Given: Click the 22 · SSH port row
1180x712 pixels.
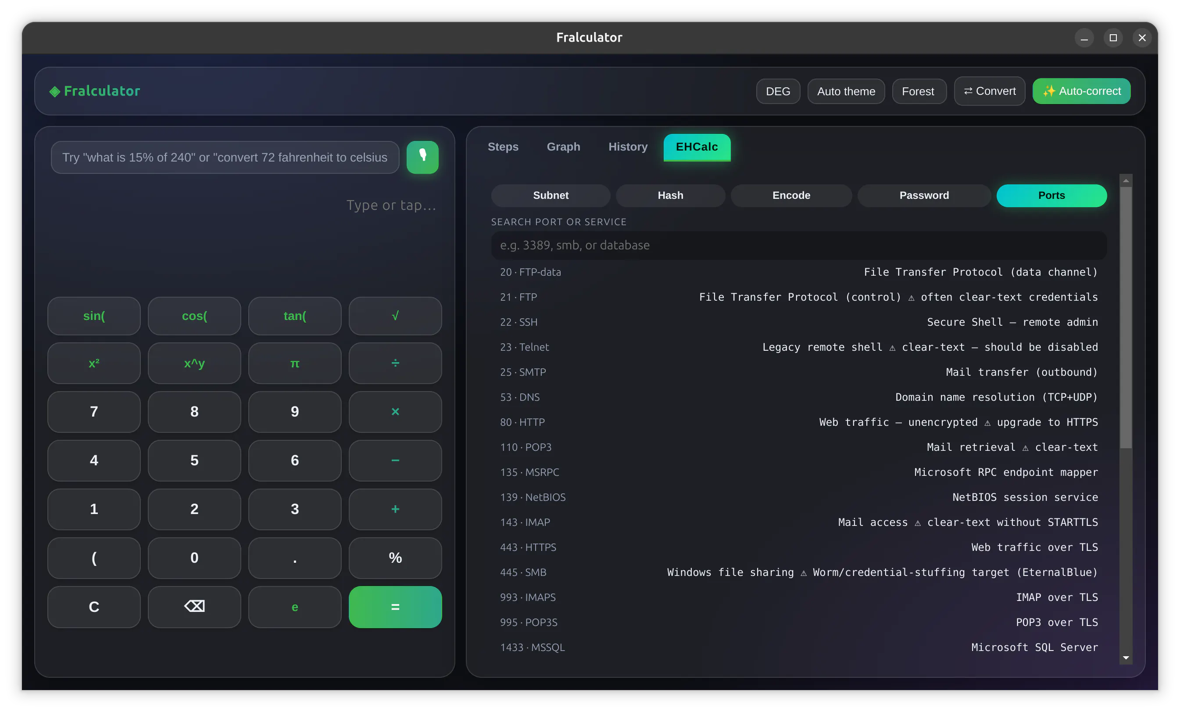Looking at the screenshot, I should (x=799, y=322).
